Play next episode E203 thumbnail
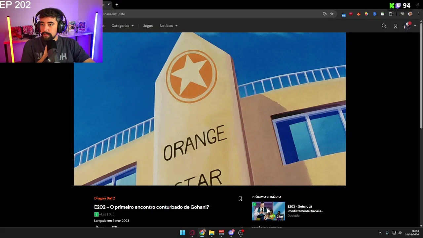 coord(268,211)
